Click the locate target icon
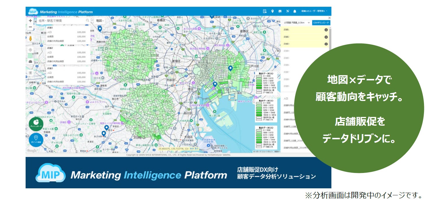This screenshot has width=447, height=204. [x=30, y=50]
